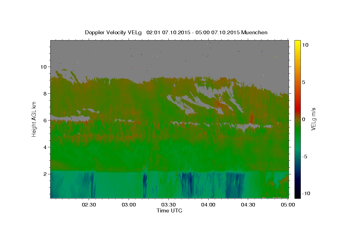Click the 05:00 time tick label

(288, 205)
